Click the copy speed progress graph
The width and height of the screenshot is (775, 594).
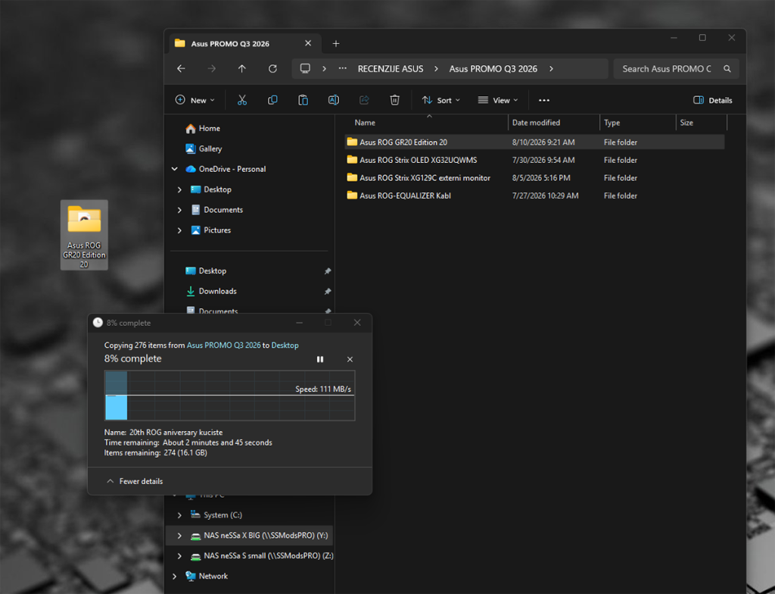point(230,395)
